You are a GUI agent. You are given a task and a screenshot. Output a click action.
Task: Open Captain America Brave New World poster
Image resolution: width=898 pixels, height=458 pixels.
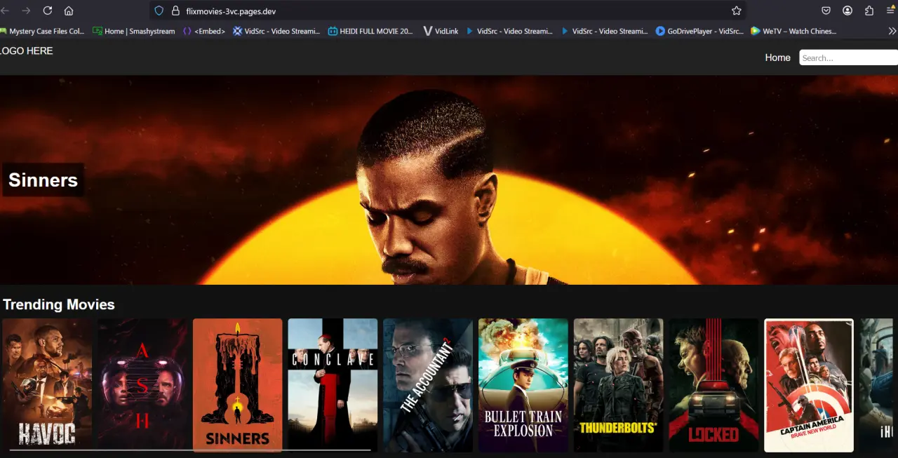tap(809, 385)
